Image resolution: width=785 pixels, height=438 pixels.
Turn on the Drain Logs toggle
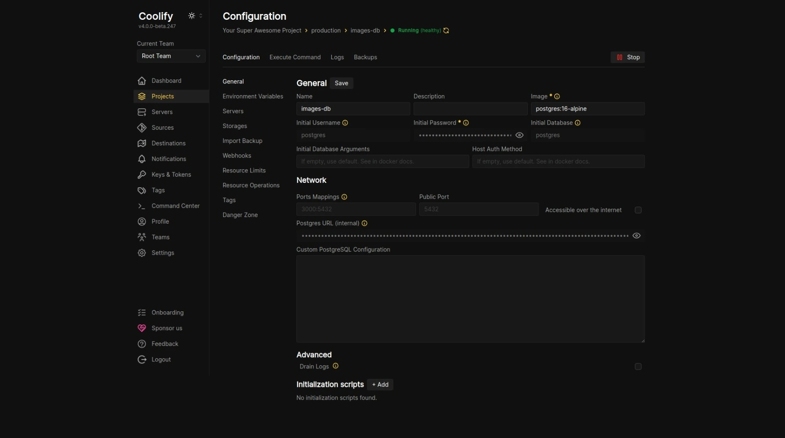638,367
